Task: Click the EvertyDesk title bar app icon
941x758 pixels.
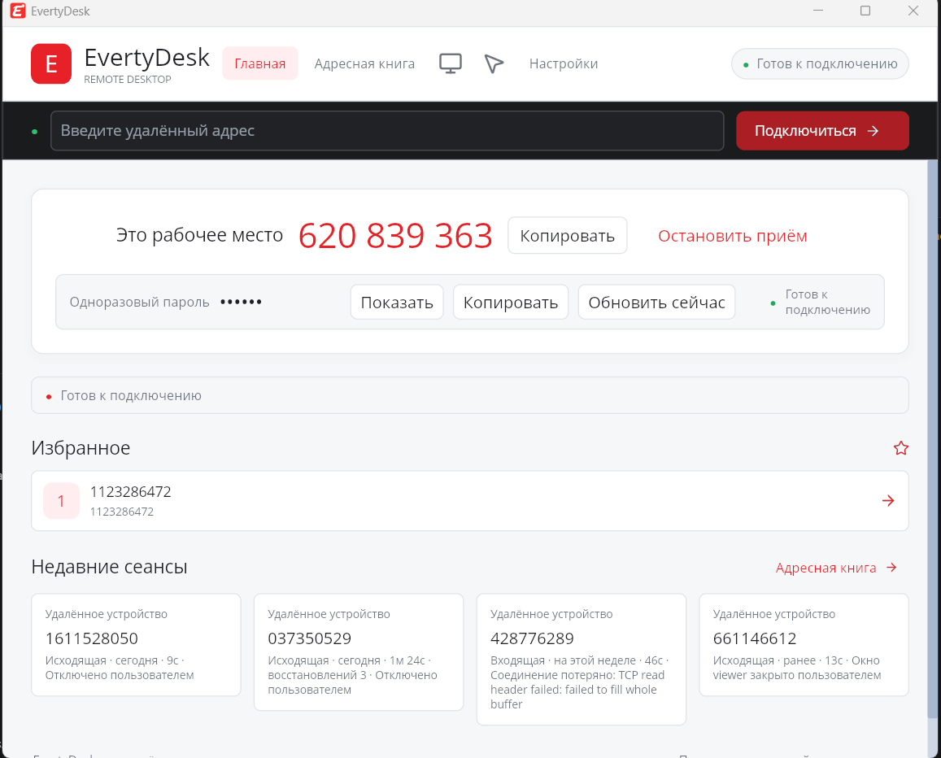Action: click(18, 11)
